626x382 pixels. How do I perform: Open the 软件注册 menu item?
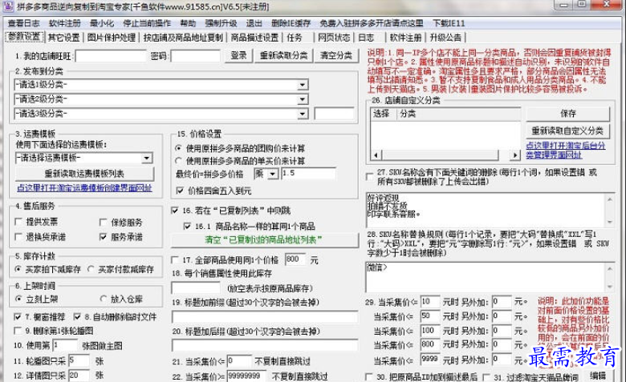[65, 23]
